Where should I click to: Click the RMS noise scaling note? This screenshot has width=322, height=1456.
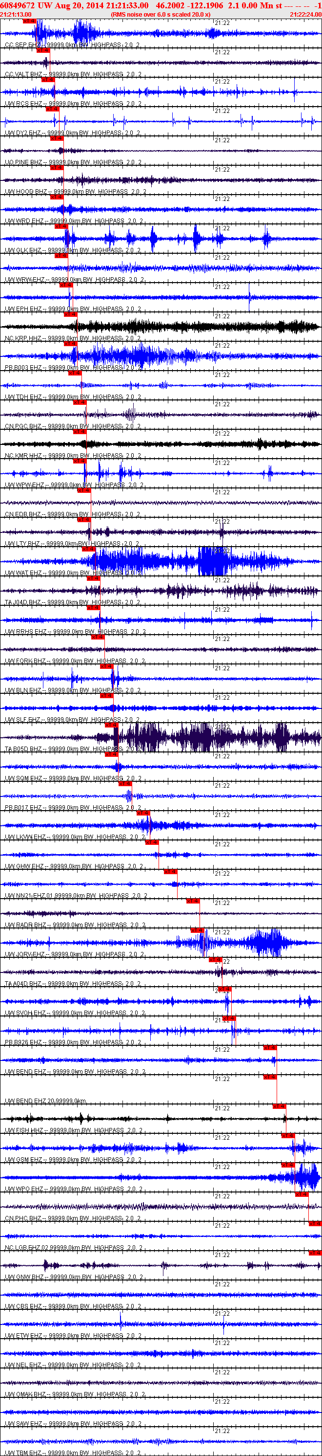click(161, 15)
